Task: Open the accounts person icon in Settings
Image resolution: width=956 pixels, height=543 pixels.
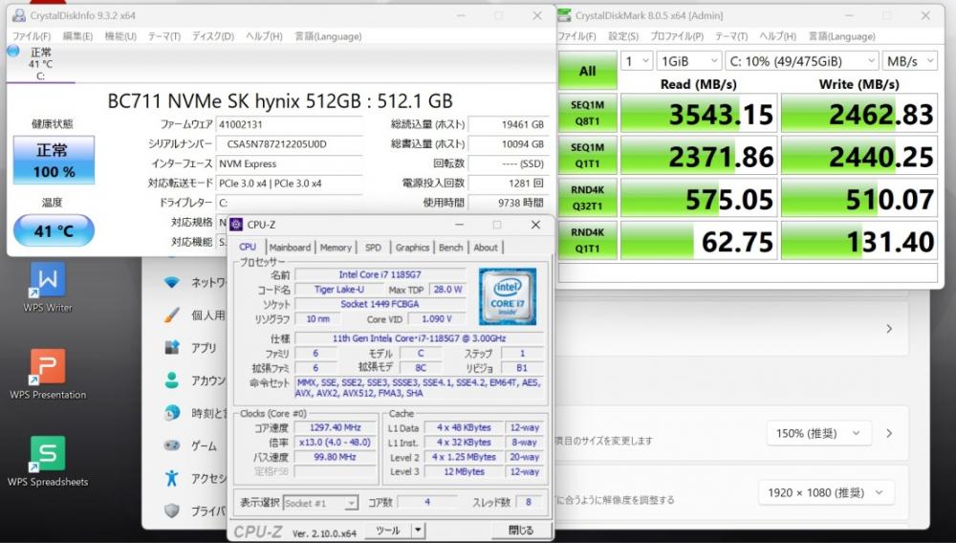Action: pyautogui.click(x=172, y=380)
